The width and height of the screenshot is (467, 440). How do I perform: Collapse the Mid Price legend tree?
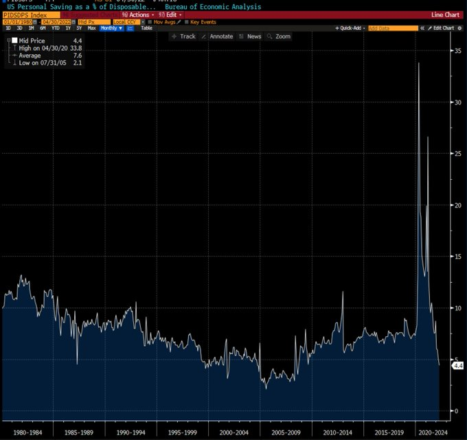(9, 40)
